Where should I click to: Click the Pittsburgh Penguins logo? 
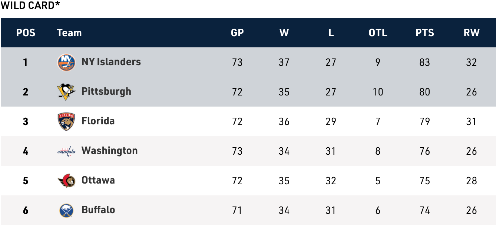(66, 92)
